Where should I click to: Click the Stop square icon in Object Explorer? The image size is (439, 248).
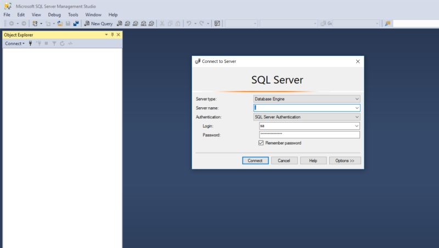47,43
